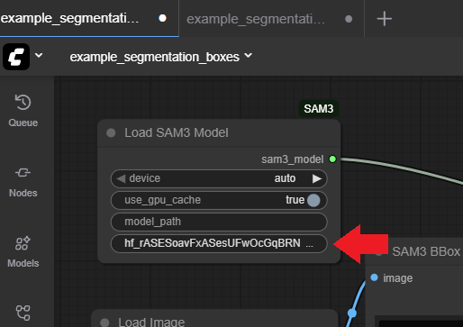This screenshot has width=463, height=327.
Task: Expand the dropdown next to ComfyUI logo
Action: pos(39,55)
